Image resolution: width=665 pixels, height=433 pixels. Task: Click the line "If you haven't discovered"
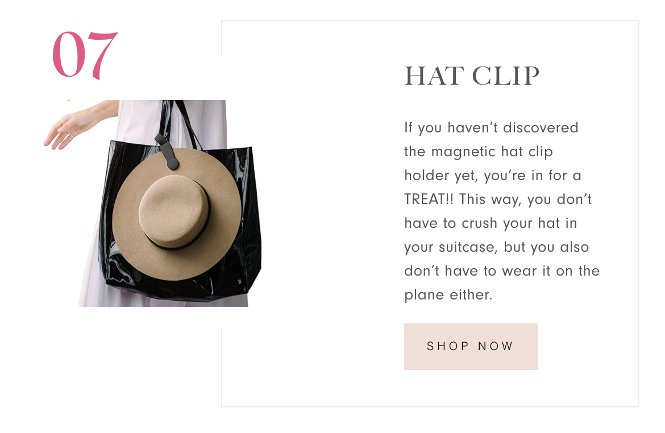[x=491, y=128]
